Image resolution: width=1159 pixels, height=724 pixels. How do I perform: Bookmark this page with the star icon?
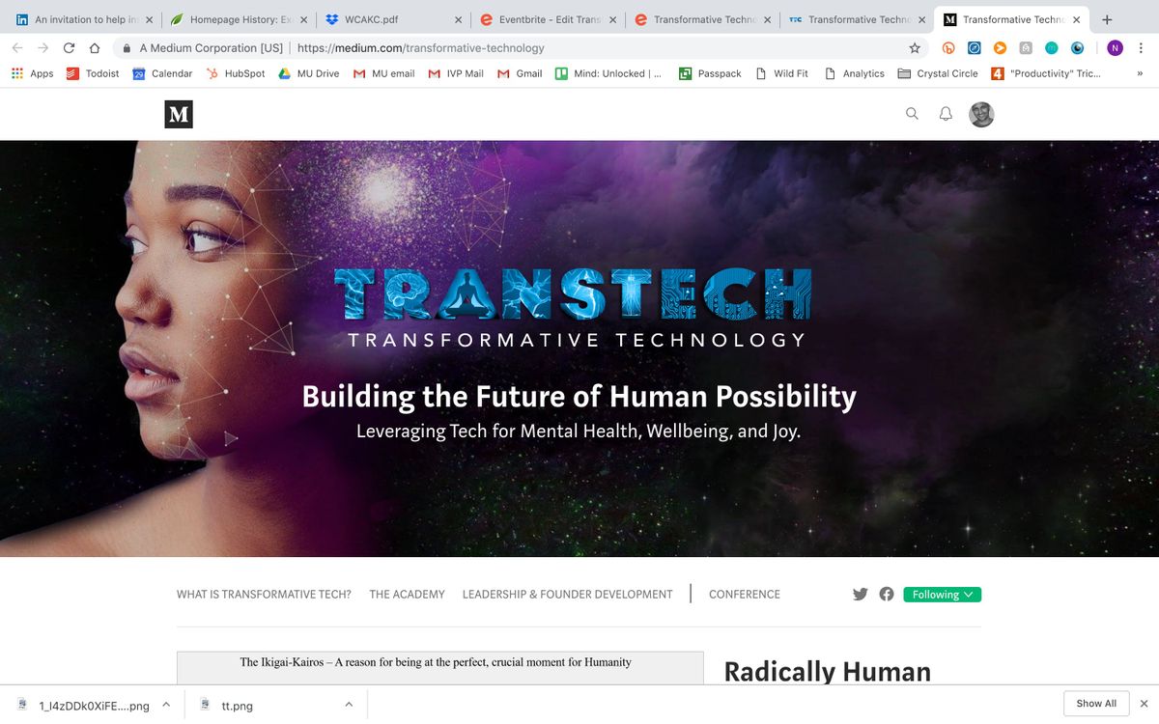[x=915, y=48]
